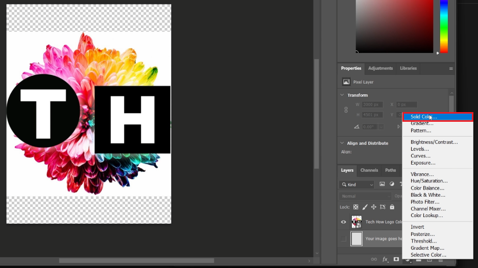Lock all padlock icon
This screenshot has width=478, height=268.
coord(392,207)
